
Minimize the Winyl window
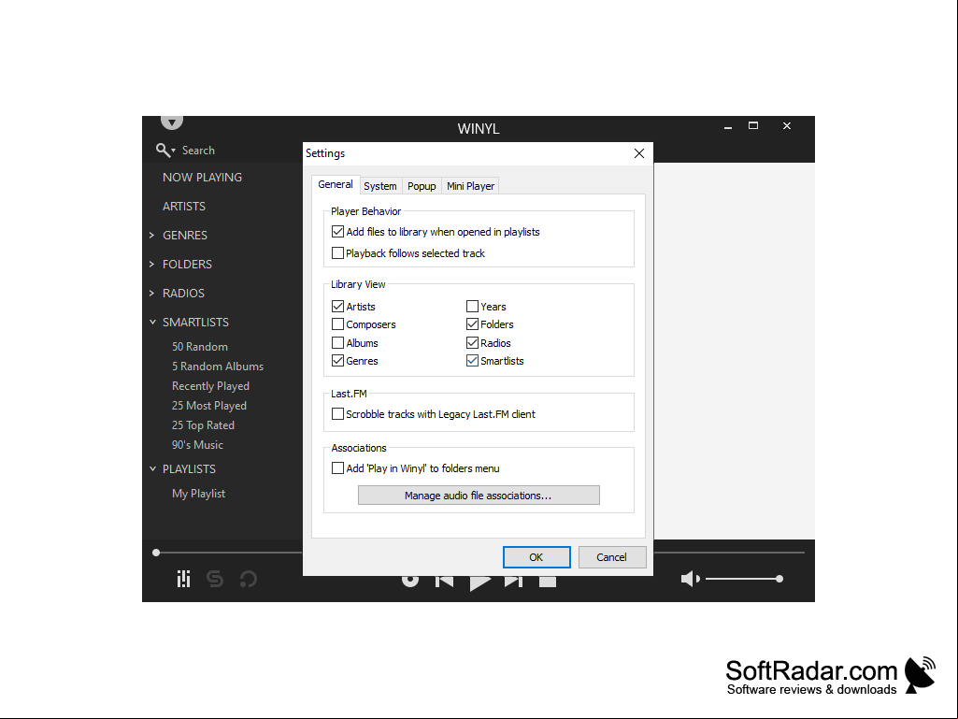point(728,127)
